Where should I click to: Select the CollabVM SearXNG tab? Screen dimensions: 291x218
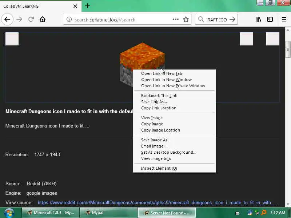(41, 6)
